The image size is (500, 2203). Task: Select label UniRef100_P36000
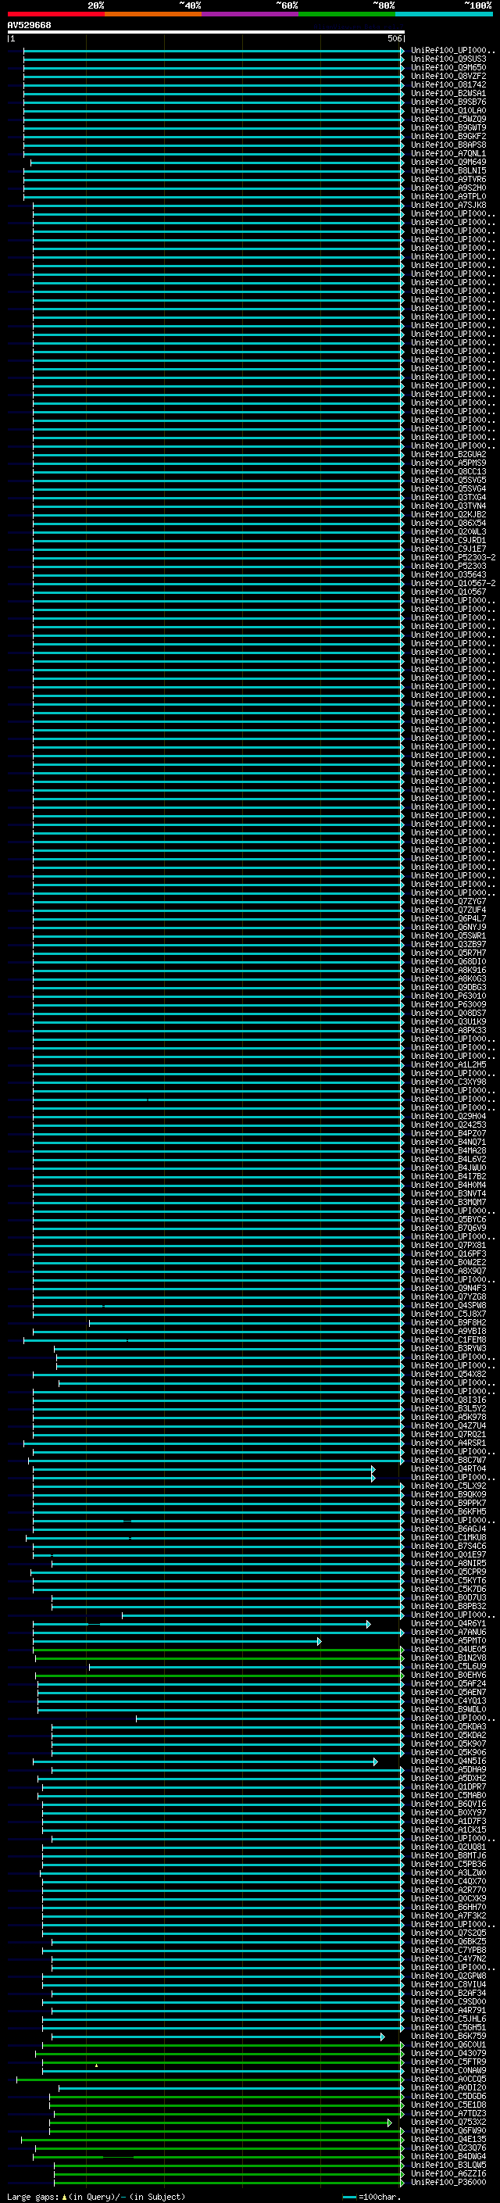(x=448, y=2182)
